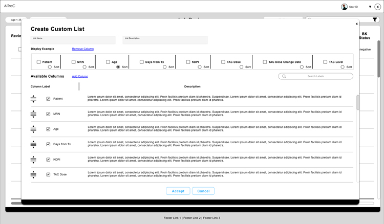Image resolution: width=384 pixels, height=224 pixels.
Task: Check the KDPI box in Display Example
Action: tap(188, 62)
